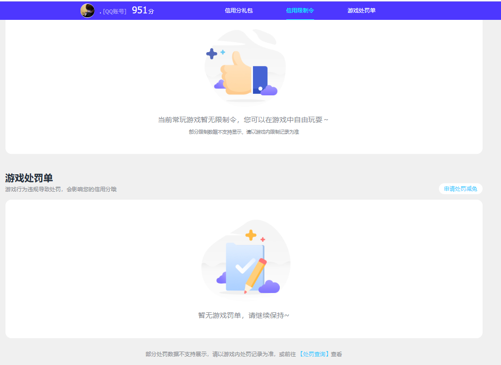Click the QQ account avatar image

(x=88, y=10)
